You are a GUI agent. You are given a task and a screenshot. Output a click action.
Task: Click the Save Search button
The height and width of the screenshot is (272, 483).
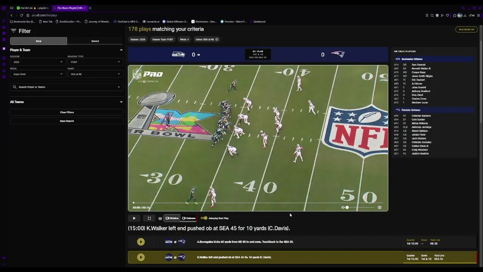click(67, 121)
